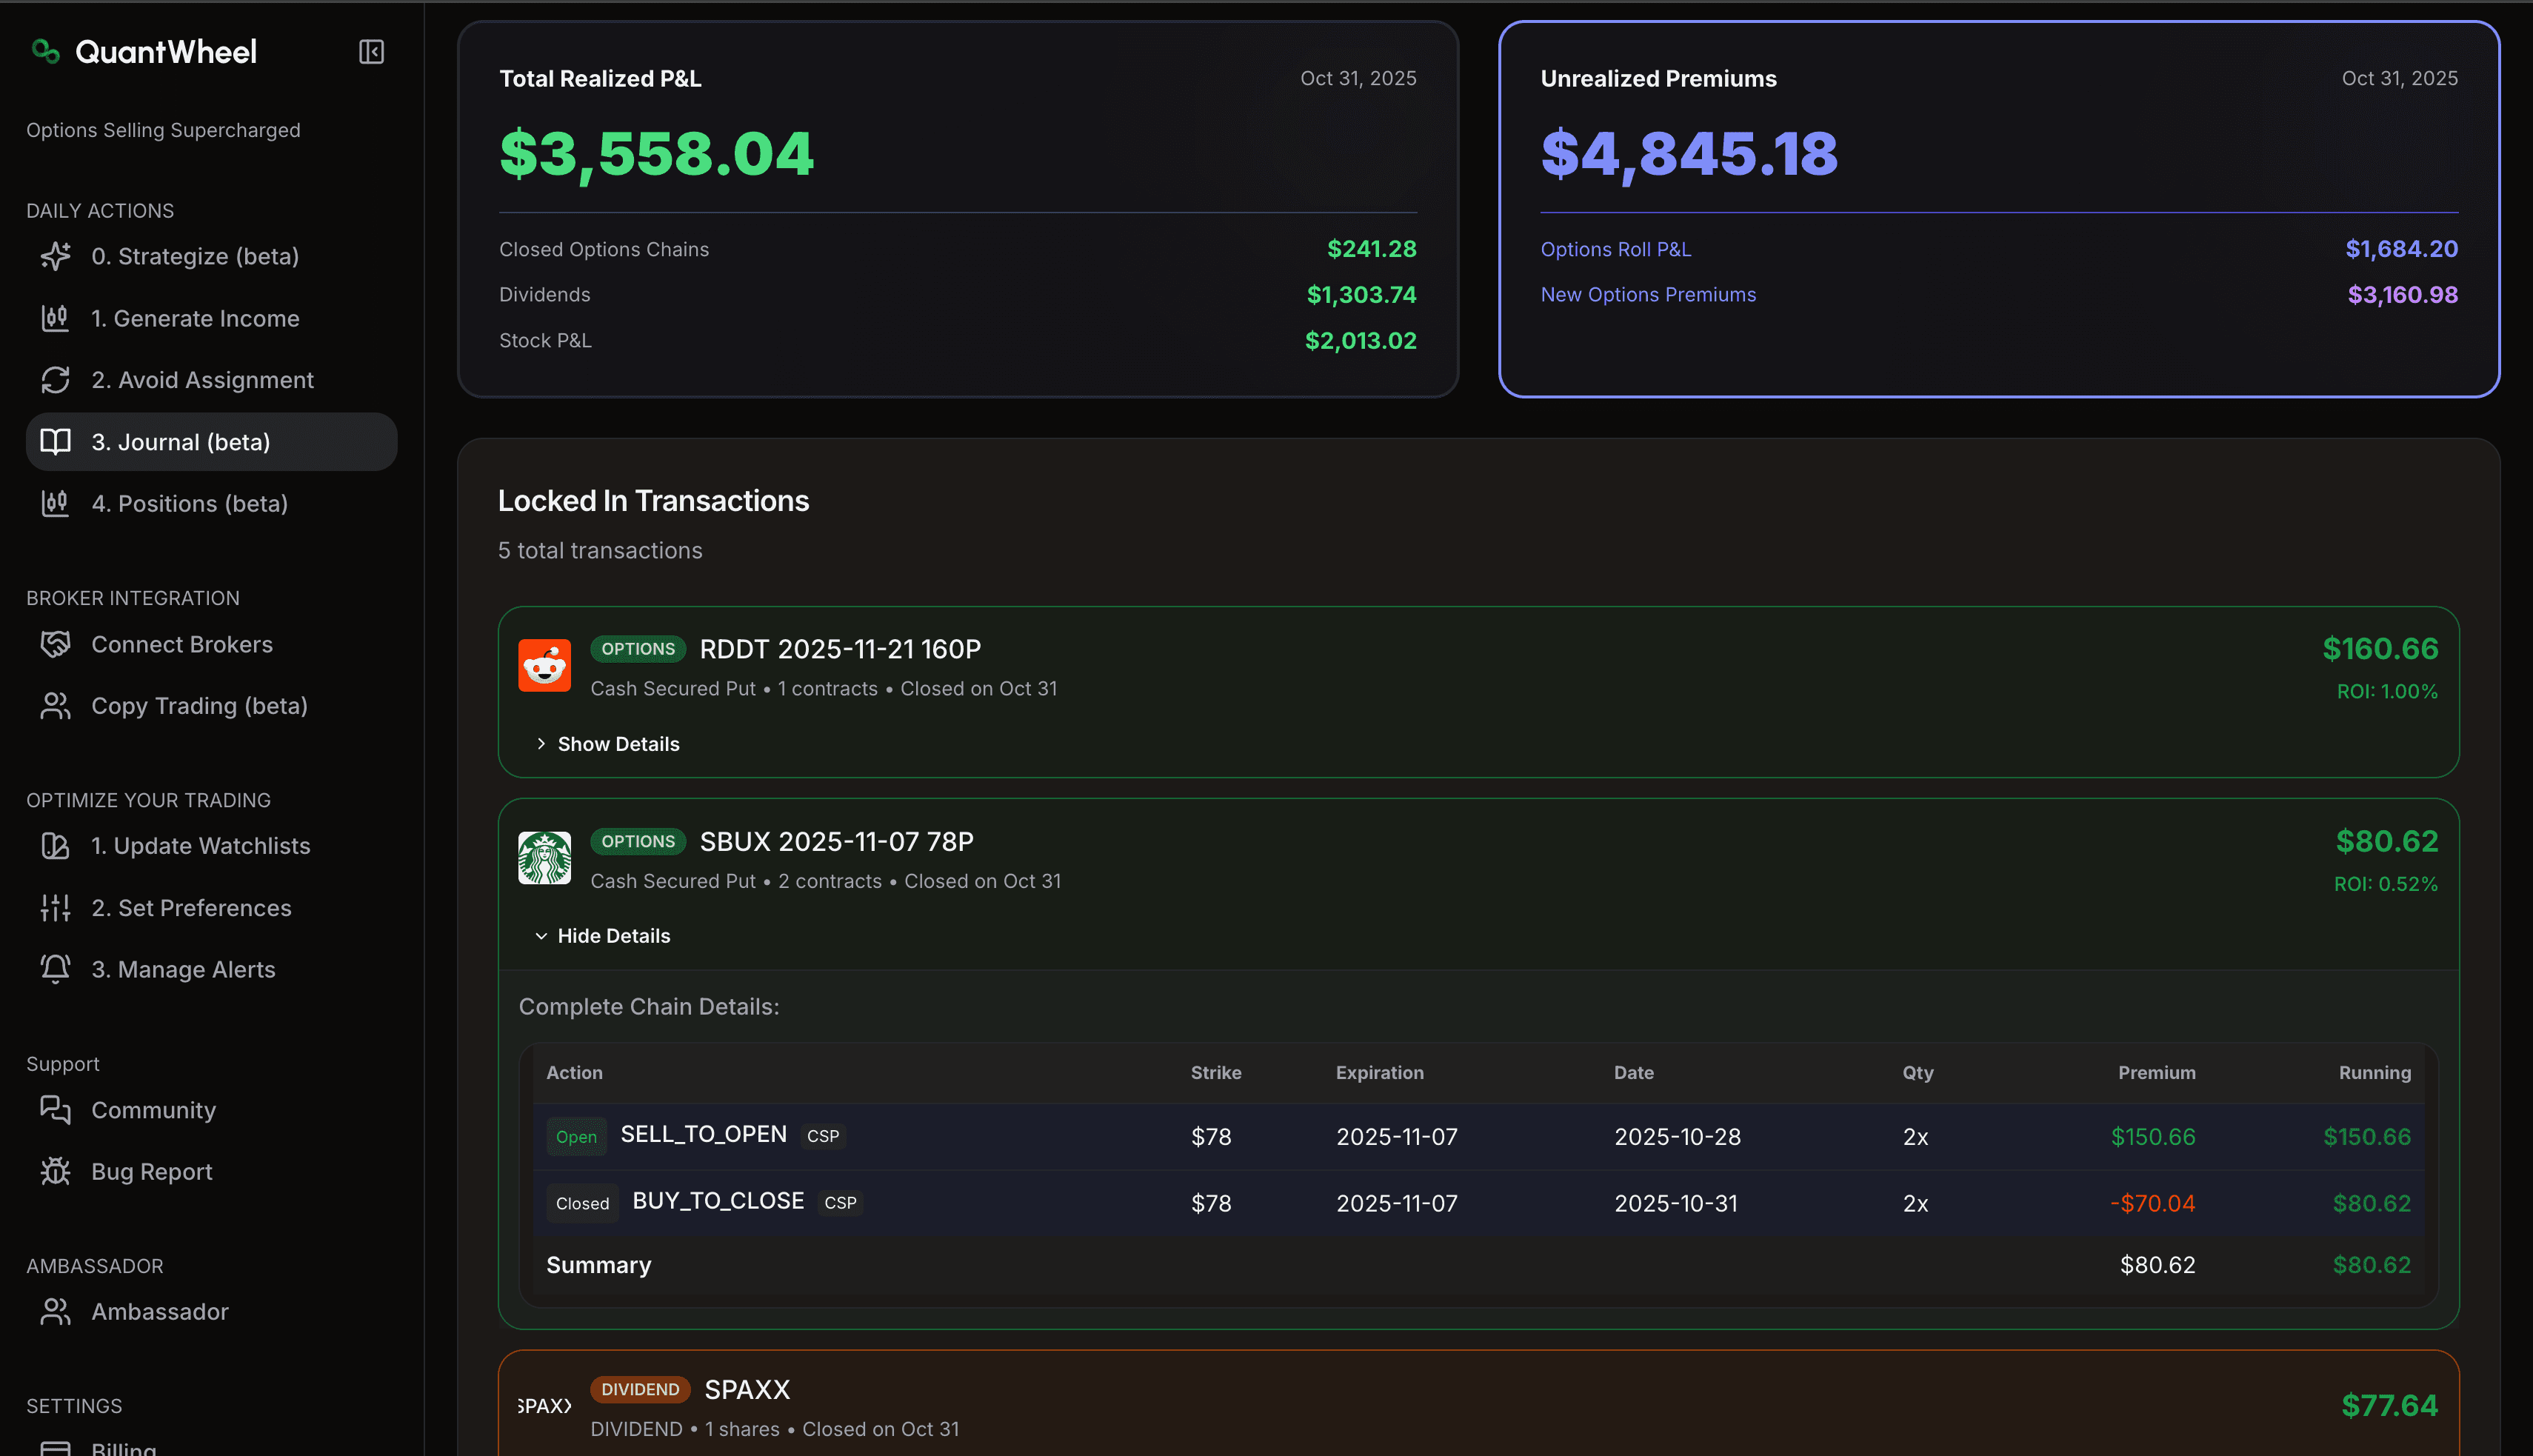Collapse Hide Details for SBUX transaction
Image resolution: width=2533 pixels, height=1456 pixels.
602,935
